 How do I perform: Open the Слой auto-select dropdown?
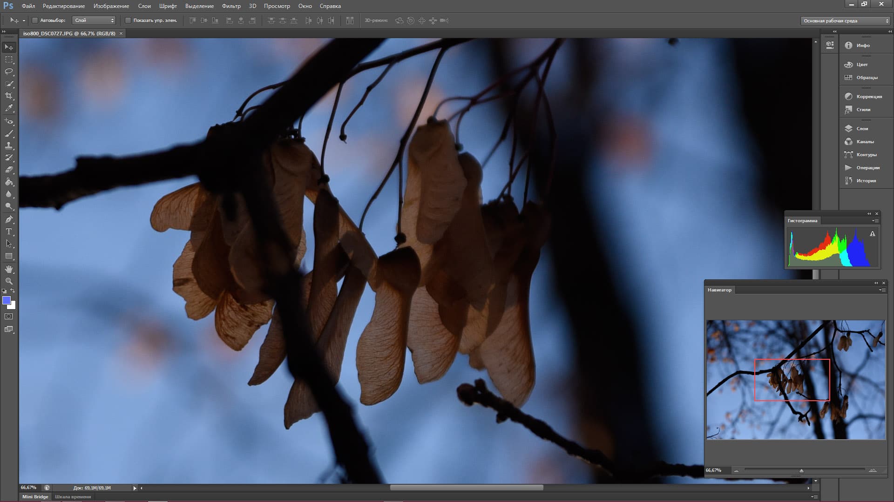[x=94, y=20]
